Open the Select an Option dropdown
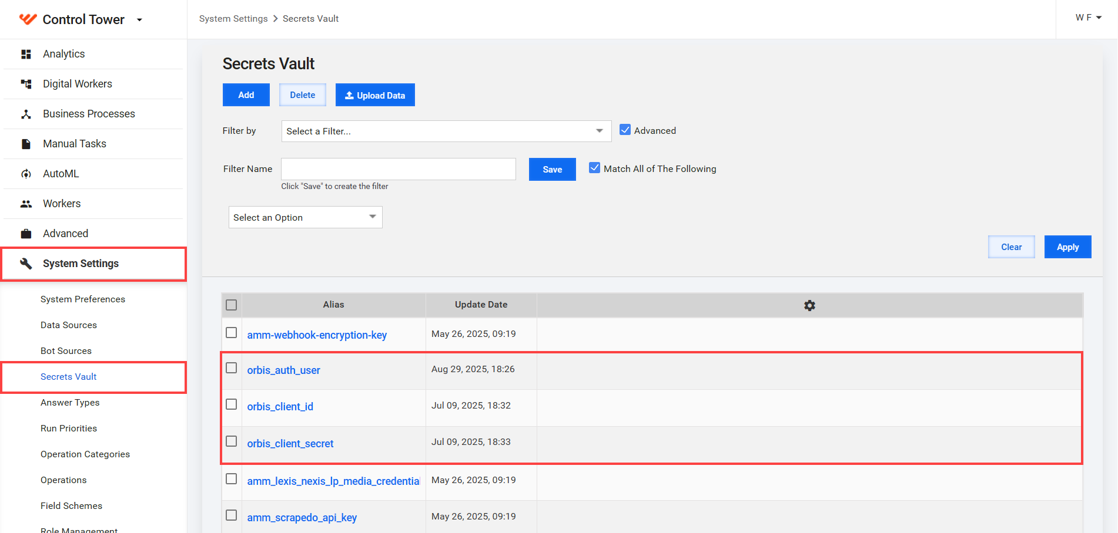The width and height of the screenshot is (1118, 533). pos(306,217)
